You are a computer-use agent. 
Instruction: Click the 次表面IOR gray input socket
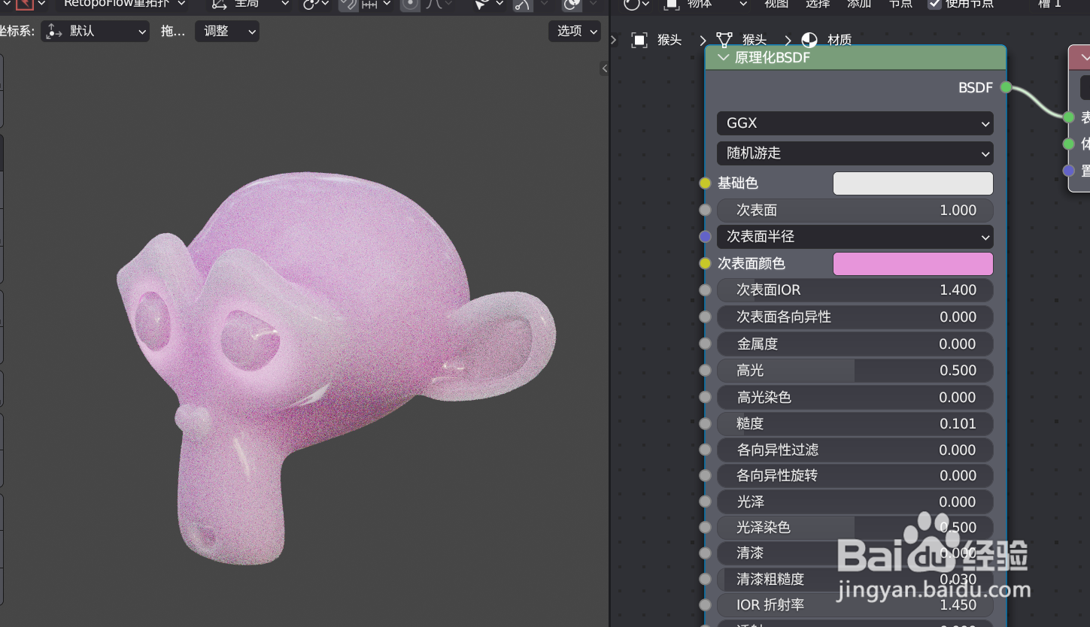click(705, 290)
